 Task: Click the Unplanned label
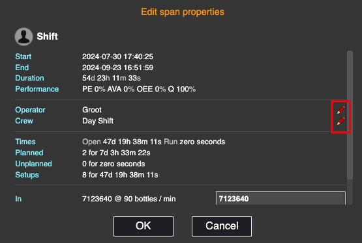coord(33,164)
